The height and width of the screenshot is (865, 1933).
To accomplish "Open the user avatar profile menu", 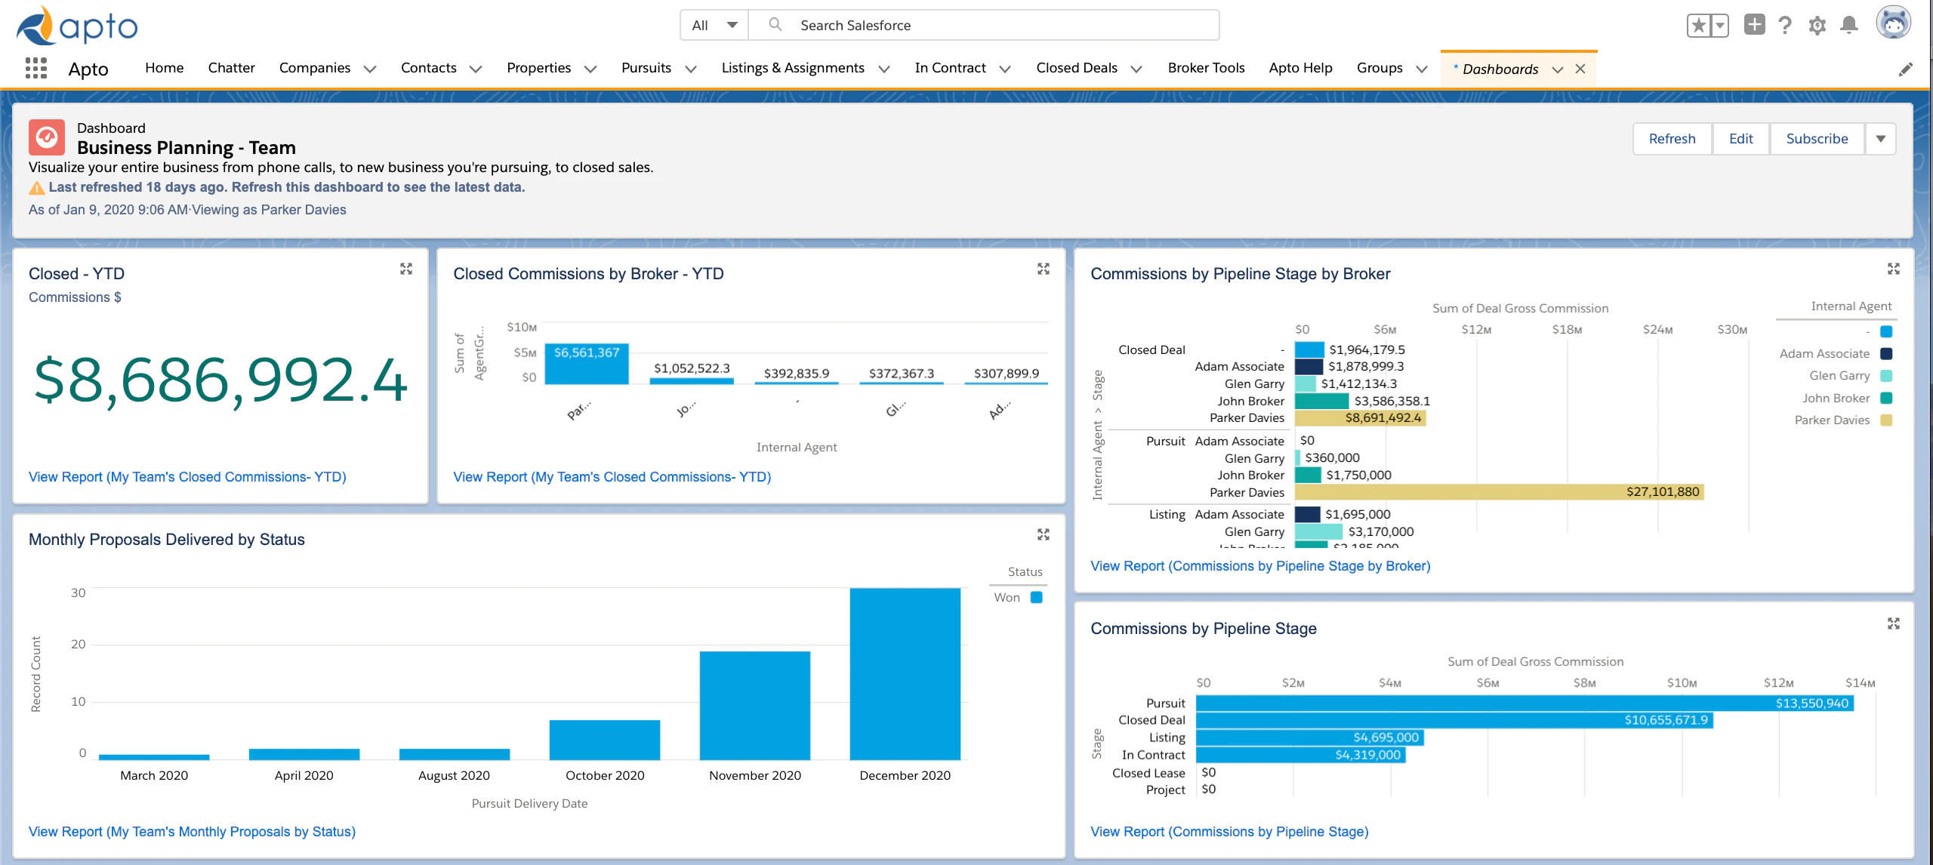I will point(1894,23).
